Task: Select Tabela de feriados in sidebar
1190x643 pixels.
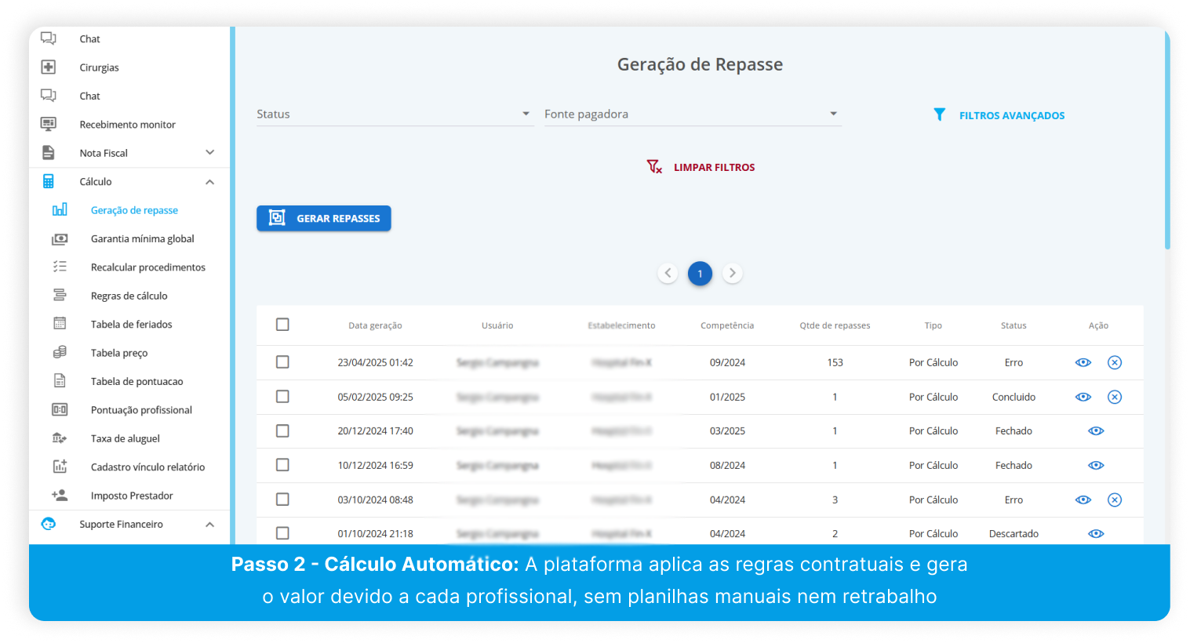Action: click(131, 324)
